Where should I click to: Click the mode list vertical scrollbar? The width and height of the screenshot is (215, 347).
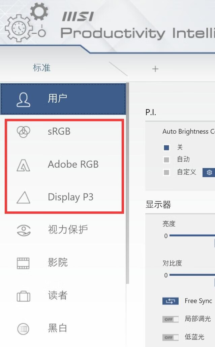pyautogui.click(x=127, y=183)
